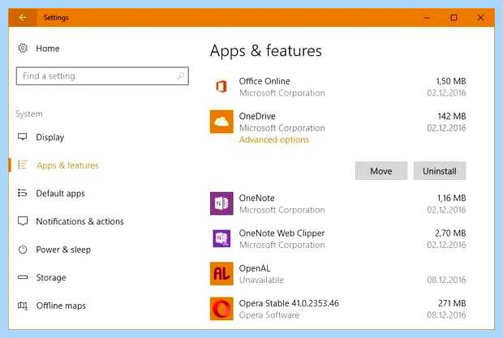The height and width of the screenshot is (338, 503).
Task: Select OneNote Web Clipper entry
Action: [x=282, y=233]
